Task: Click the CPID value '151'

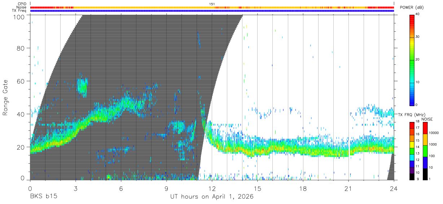Action: click(212, 4)
